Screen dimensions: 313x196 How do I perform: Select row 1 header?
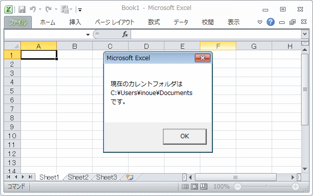tap(12, 55)
